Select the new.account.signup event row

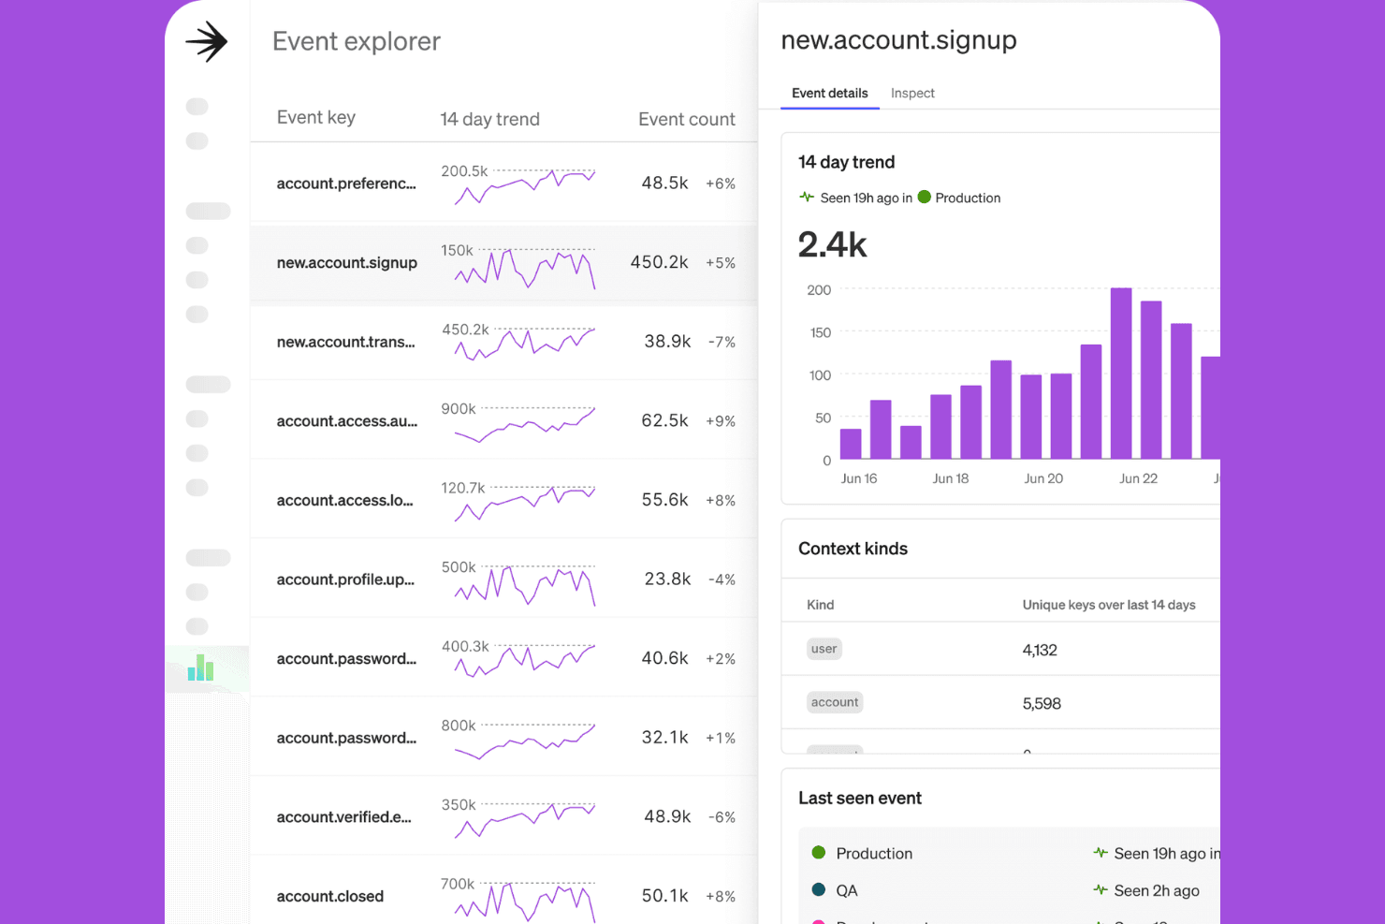tap(503, 262)
